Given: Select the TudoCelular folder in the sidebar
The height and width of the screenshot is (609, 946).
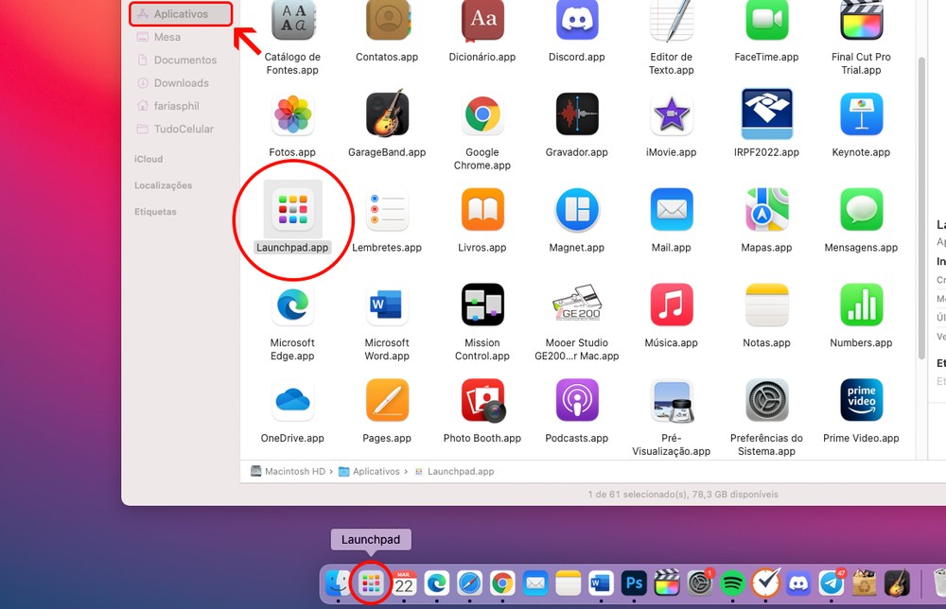Looking at the screenshot, I should pyautogui.click(x=184, y=129).
